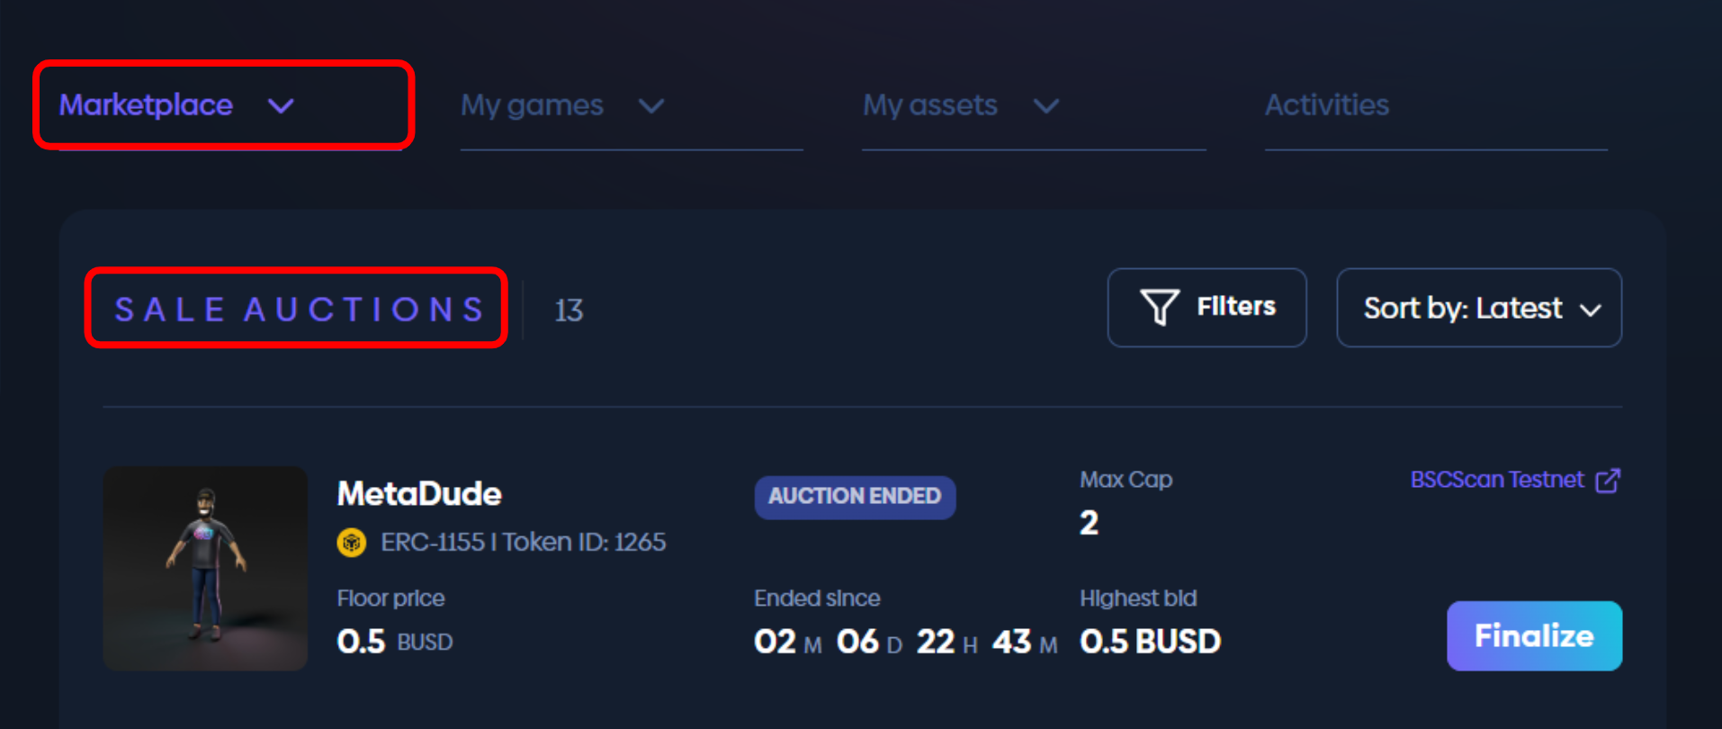Click the Auction Ended status badge
The image size is (1722, 729).
[855, 497]
